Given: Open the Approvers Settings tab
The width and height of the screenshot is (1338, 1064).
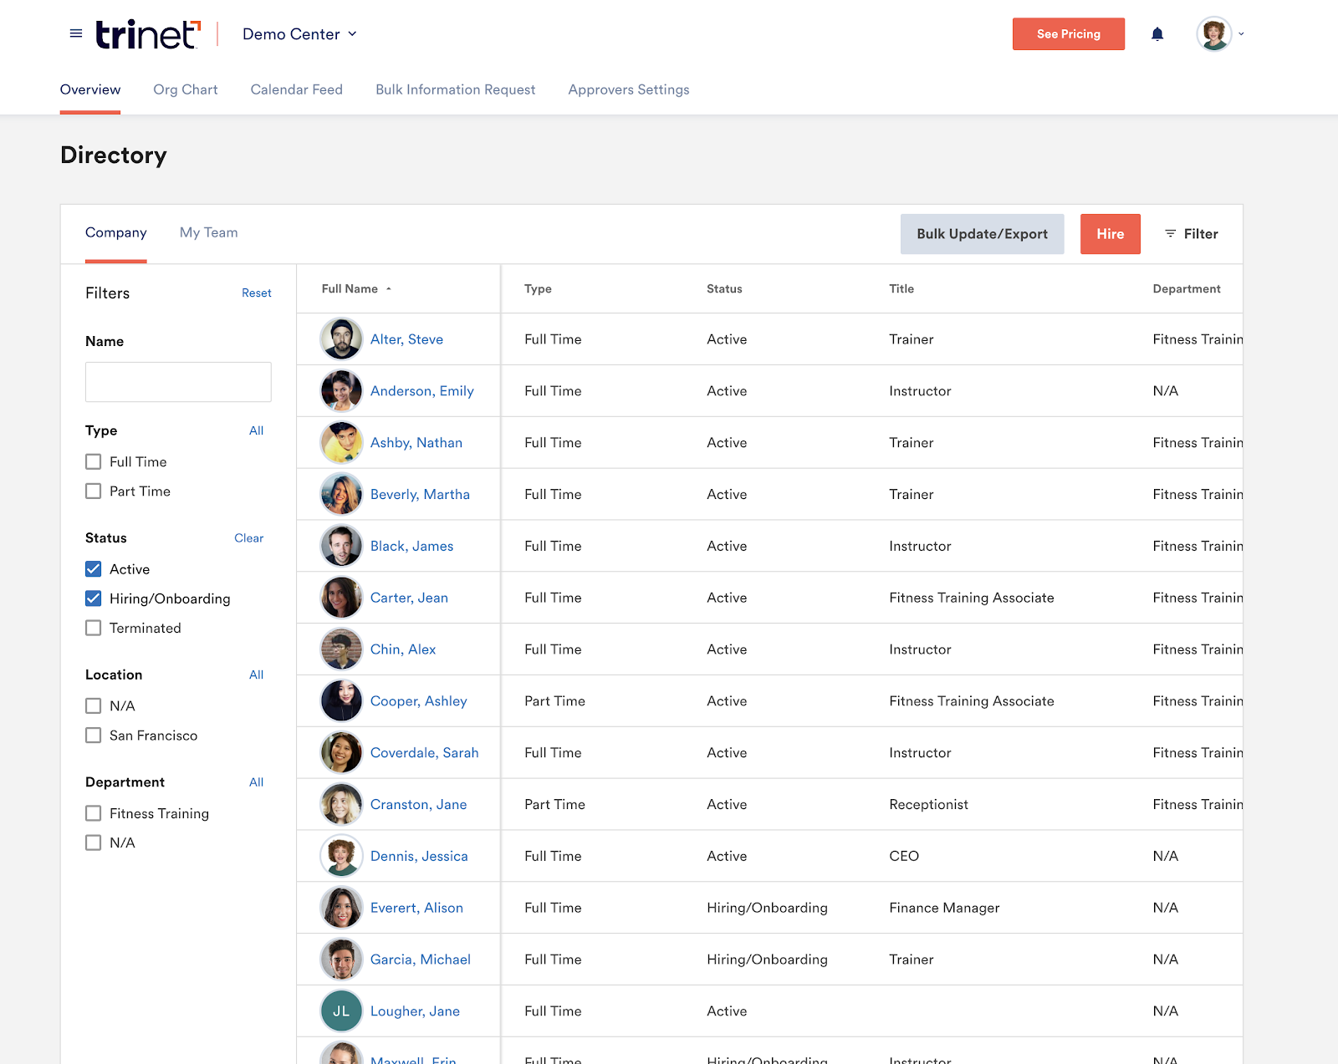Looking at the screenshot, I should coord(629,89).
